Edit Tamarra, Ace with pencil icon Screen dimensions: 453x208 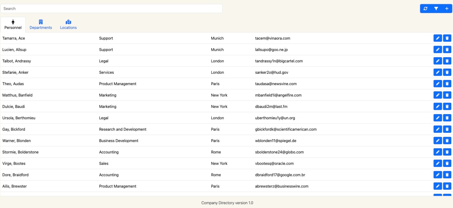(438, 38)
